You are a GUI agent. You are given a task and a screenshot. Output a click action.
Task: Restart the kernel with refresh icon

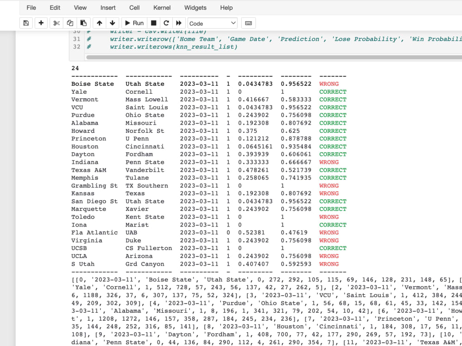pyautogui.click(x=166, y=23)
